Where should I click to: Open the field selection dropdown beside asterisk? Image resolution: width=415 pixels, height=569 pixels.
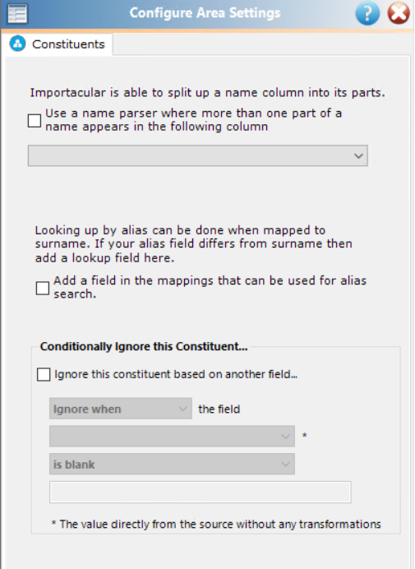coord(172,436)
